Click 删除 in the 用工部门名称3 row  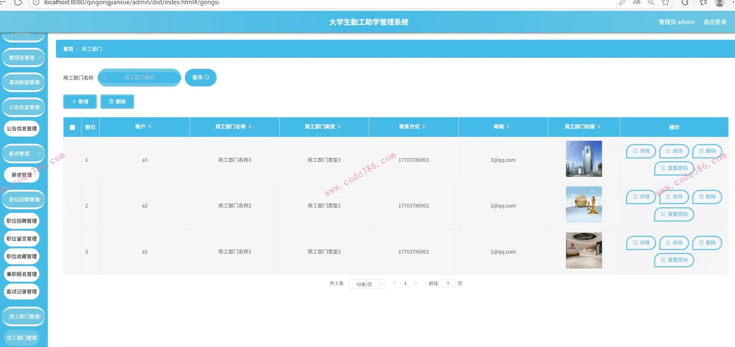click(x=707, y=151)
